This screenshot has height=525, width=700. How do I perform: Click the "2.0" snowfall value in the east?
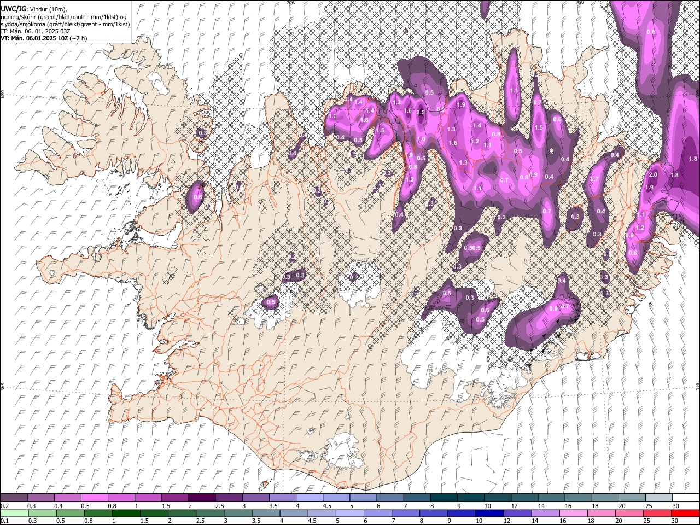click(x=653, y=175)
